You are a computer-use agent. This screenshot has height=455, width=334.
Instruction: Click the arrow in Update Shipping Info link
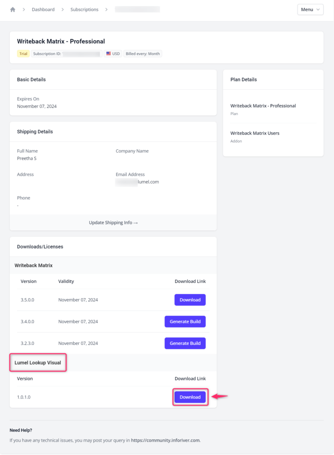(x=137, y=222)
